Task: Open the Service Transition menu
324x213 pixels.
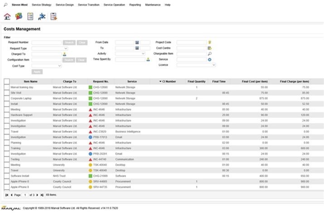Action: (89, 5)
